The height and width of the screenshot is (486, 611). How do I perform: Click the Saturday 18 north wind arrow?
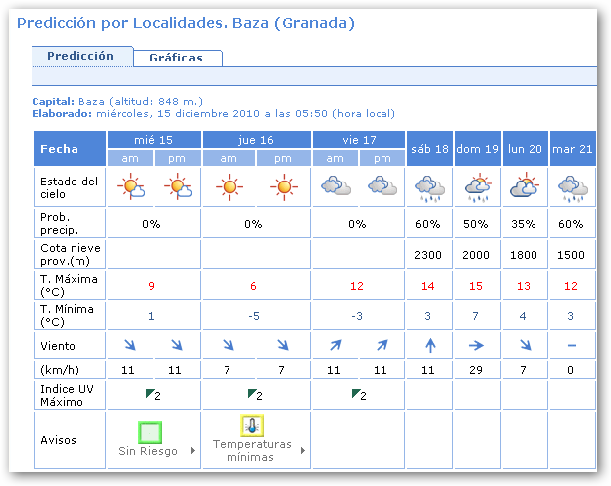point(429,346)
